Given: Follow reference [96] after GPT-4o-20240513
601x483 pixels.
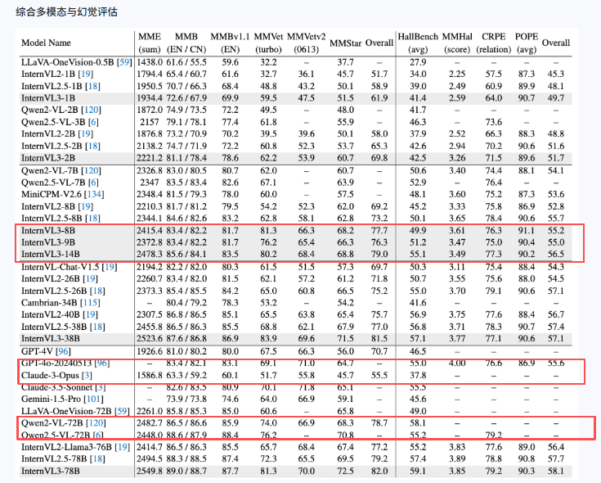Looking at the screenshot, I should (102, 363).
